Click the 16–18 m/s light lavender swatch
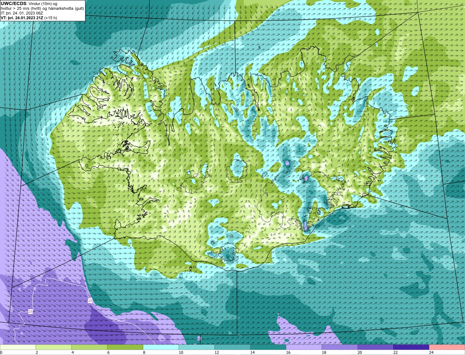465x355 pixels. click(304, 347)
